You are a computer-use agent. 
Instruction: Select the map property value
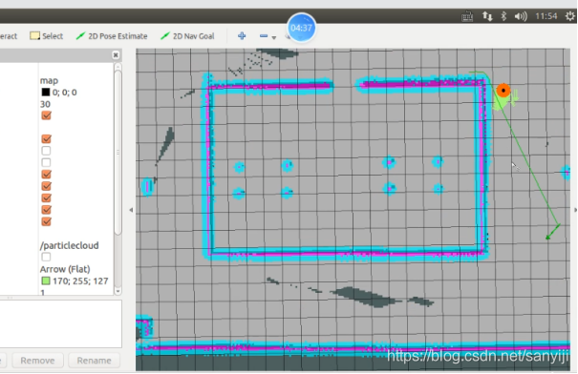[49, 80]
